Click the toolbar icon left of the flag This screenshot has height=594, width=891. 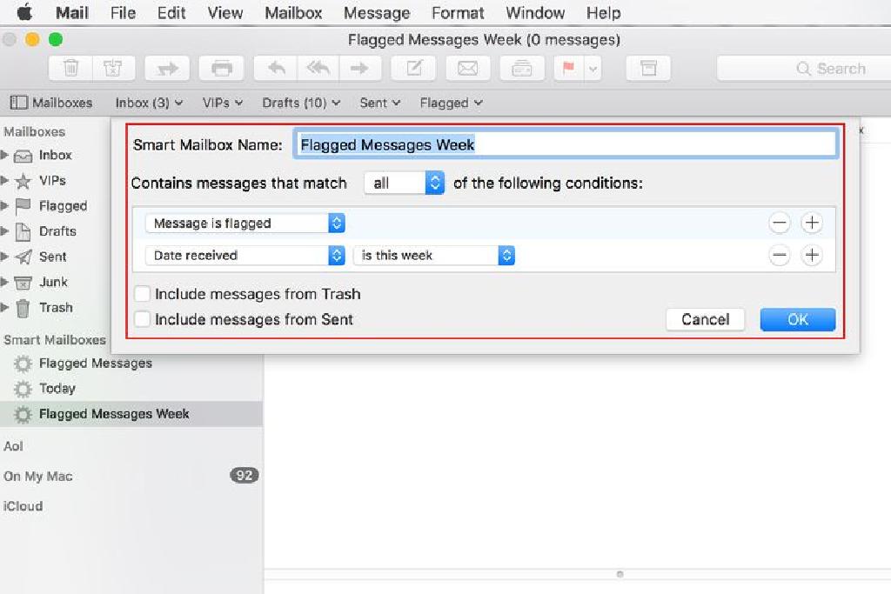[522, 69]
